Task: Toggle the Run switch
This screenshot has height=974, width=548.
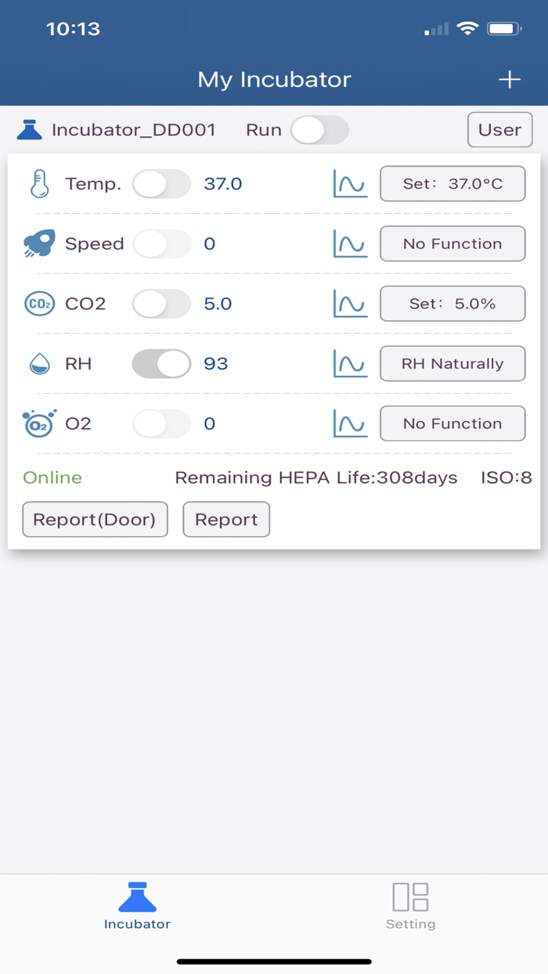Action: (x=319, y=130)
